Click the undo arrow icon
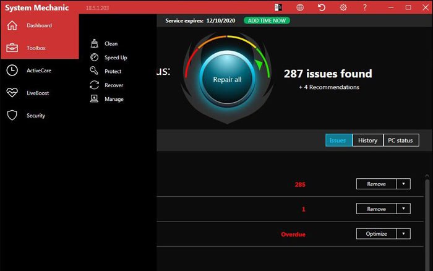Viewport: 433px width, 271px height. 322,7
